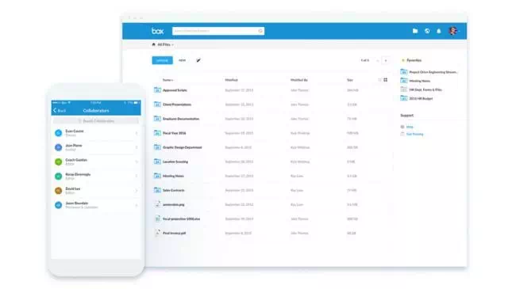The width and height of the screenshot is (516, 289).
Task: Open the folder icon in blue header
Action: [x=415, y=31]
